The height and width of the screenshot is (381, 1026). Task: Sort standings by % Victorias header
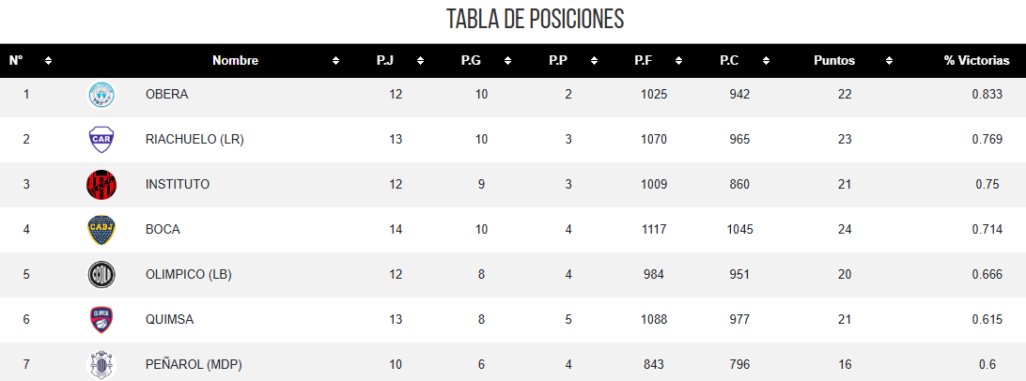pos(976,61)
